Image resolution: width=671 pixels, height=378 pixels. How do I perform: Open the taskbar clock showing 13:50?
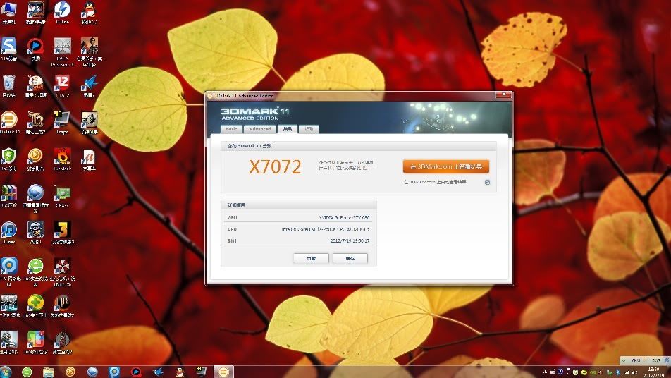[653, 372]
